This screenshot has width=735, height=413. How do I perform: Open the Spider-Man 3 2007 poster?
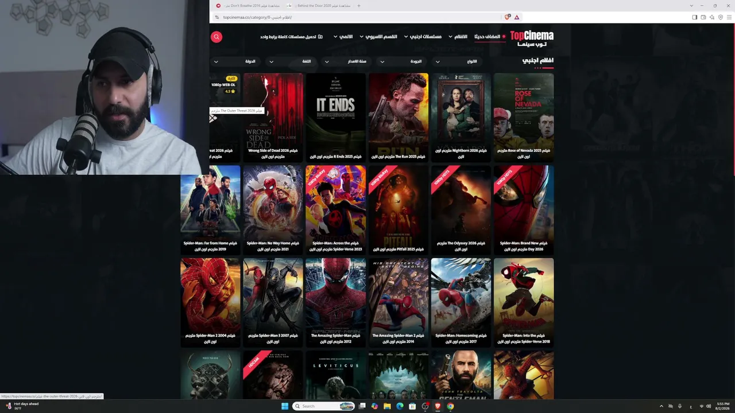tap(273, 302)
